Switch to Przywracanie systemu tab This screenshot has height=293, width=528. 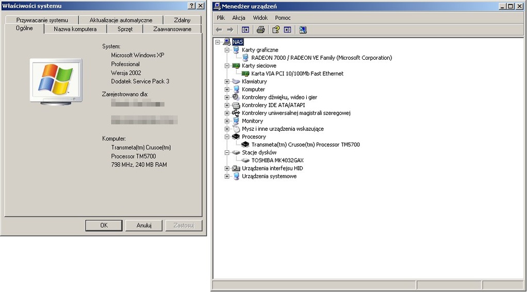42,20
